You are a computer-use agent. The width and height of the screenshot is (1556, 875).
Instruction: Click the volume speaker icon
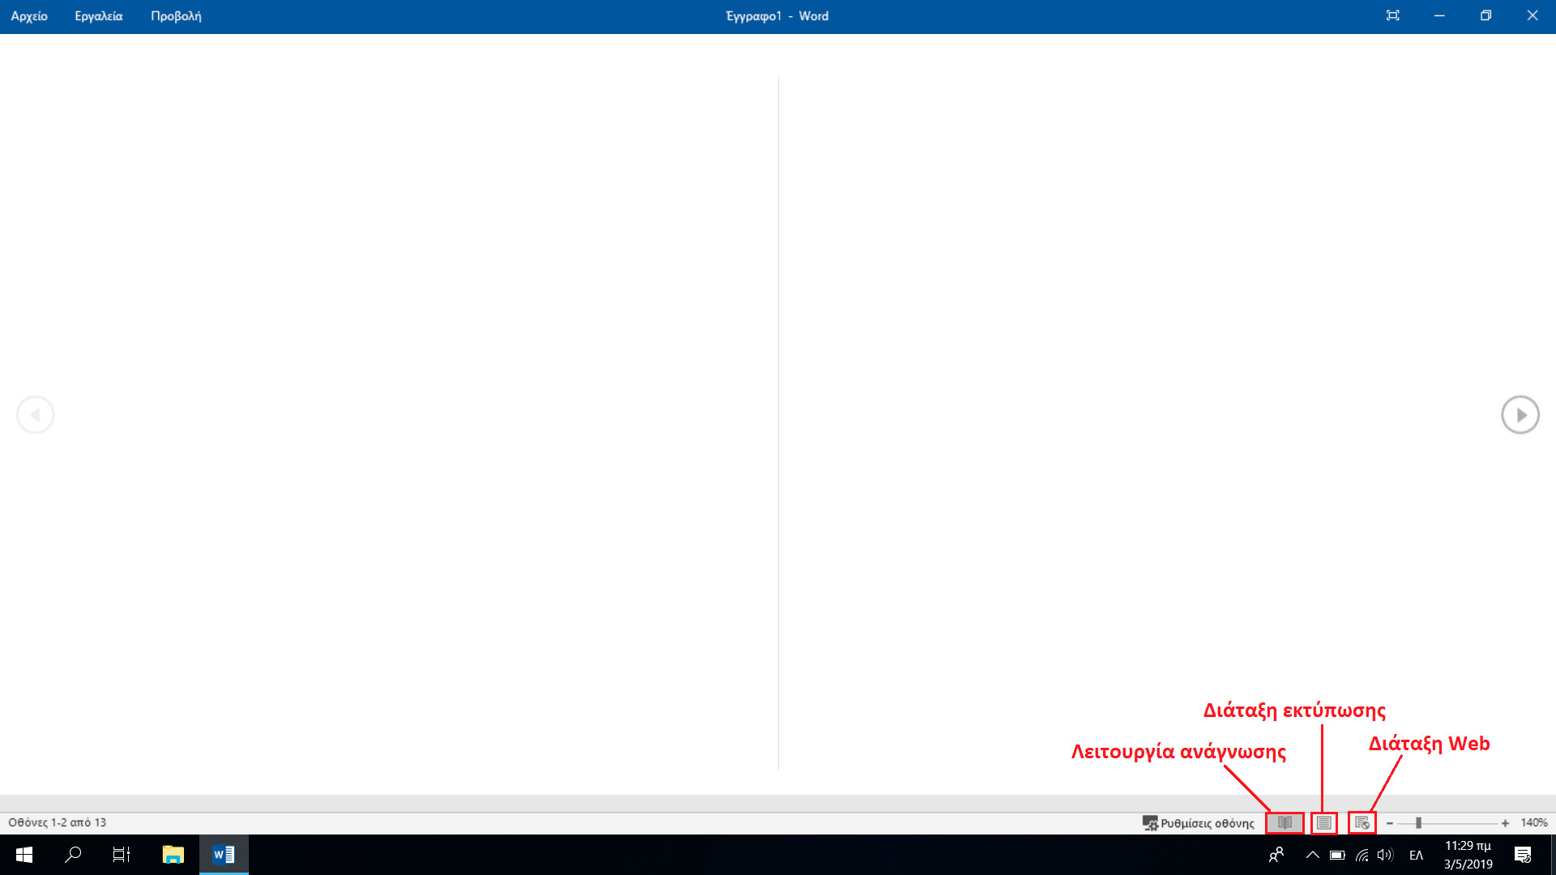1385,855
